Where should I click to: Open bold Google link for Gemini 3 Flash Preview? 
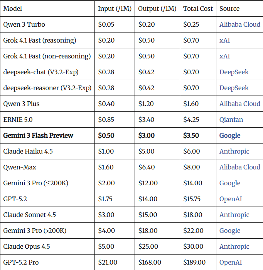click(x=230, y=135)
